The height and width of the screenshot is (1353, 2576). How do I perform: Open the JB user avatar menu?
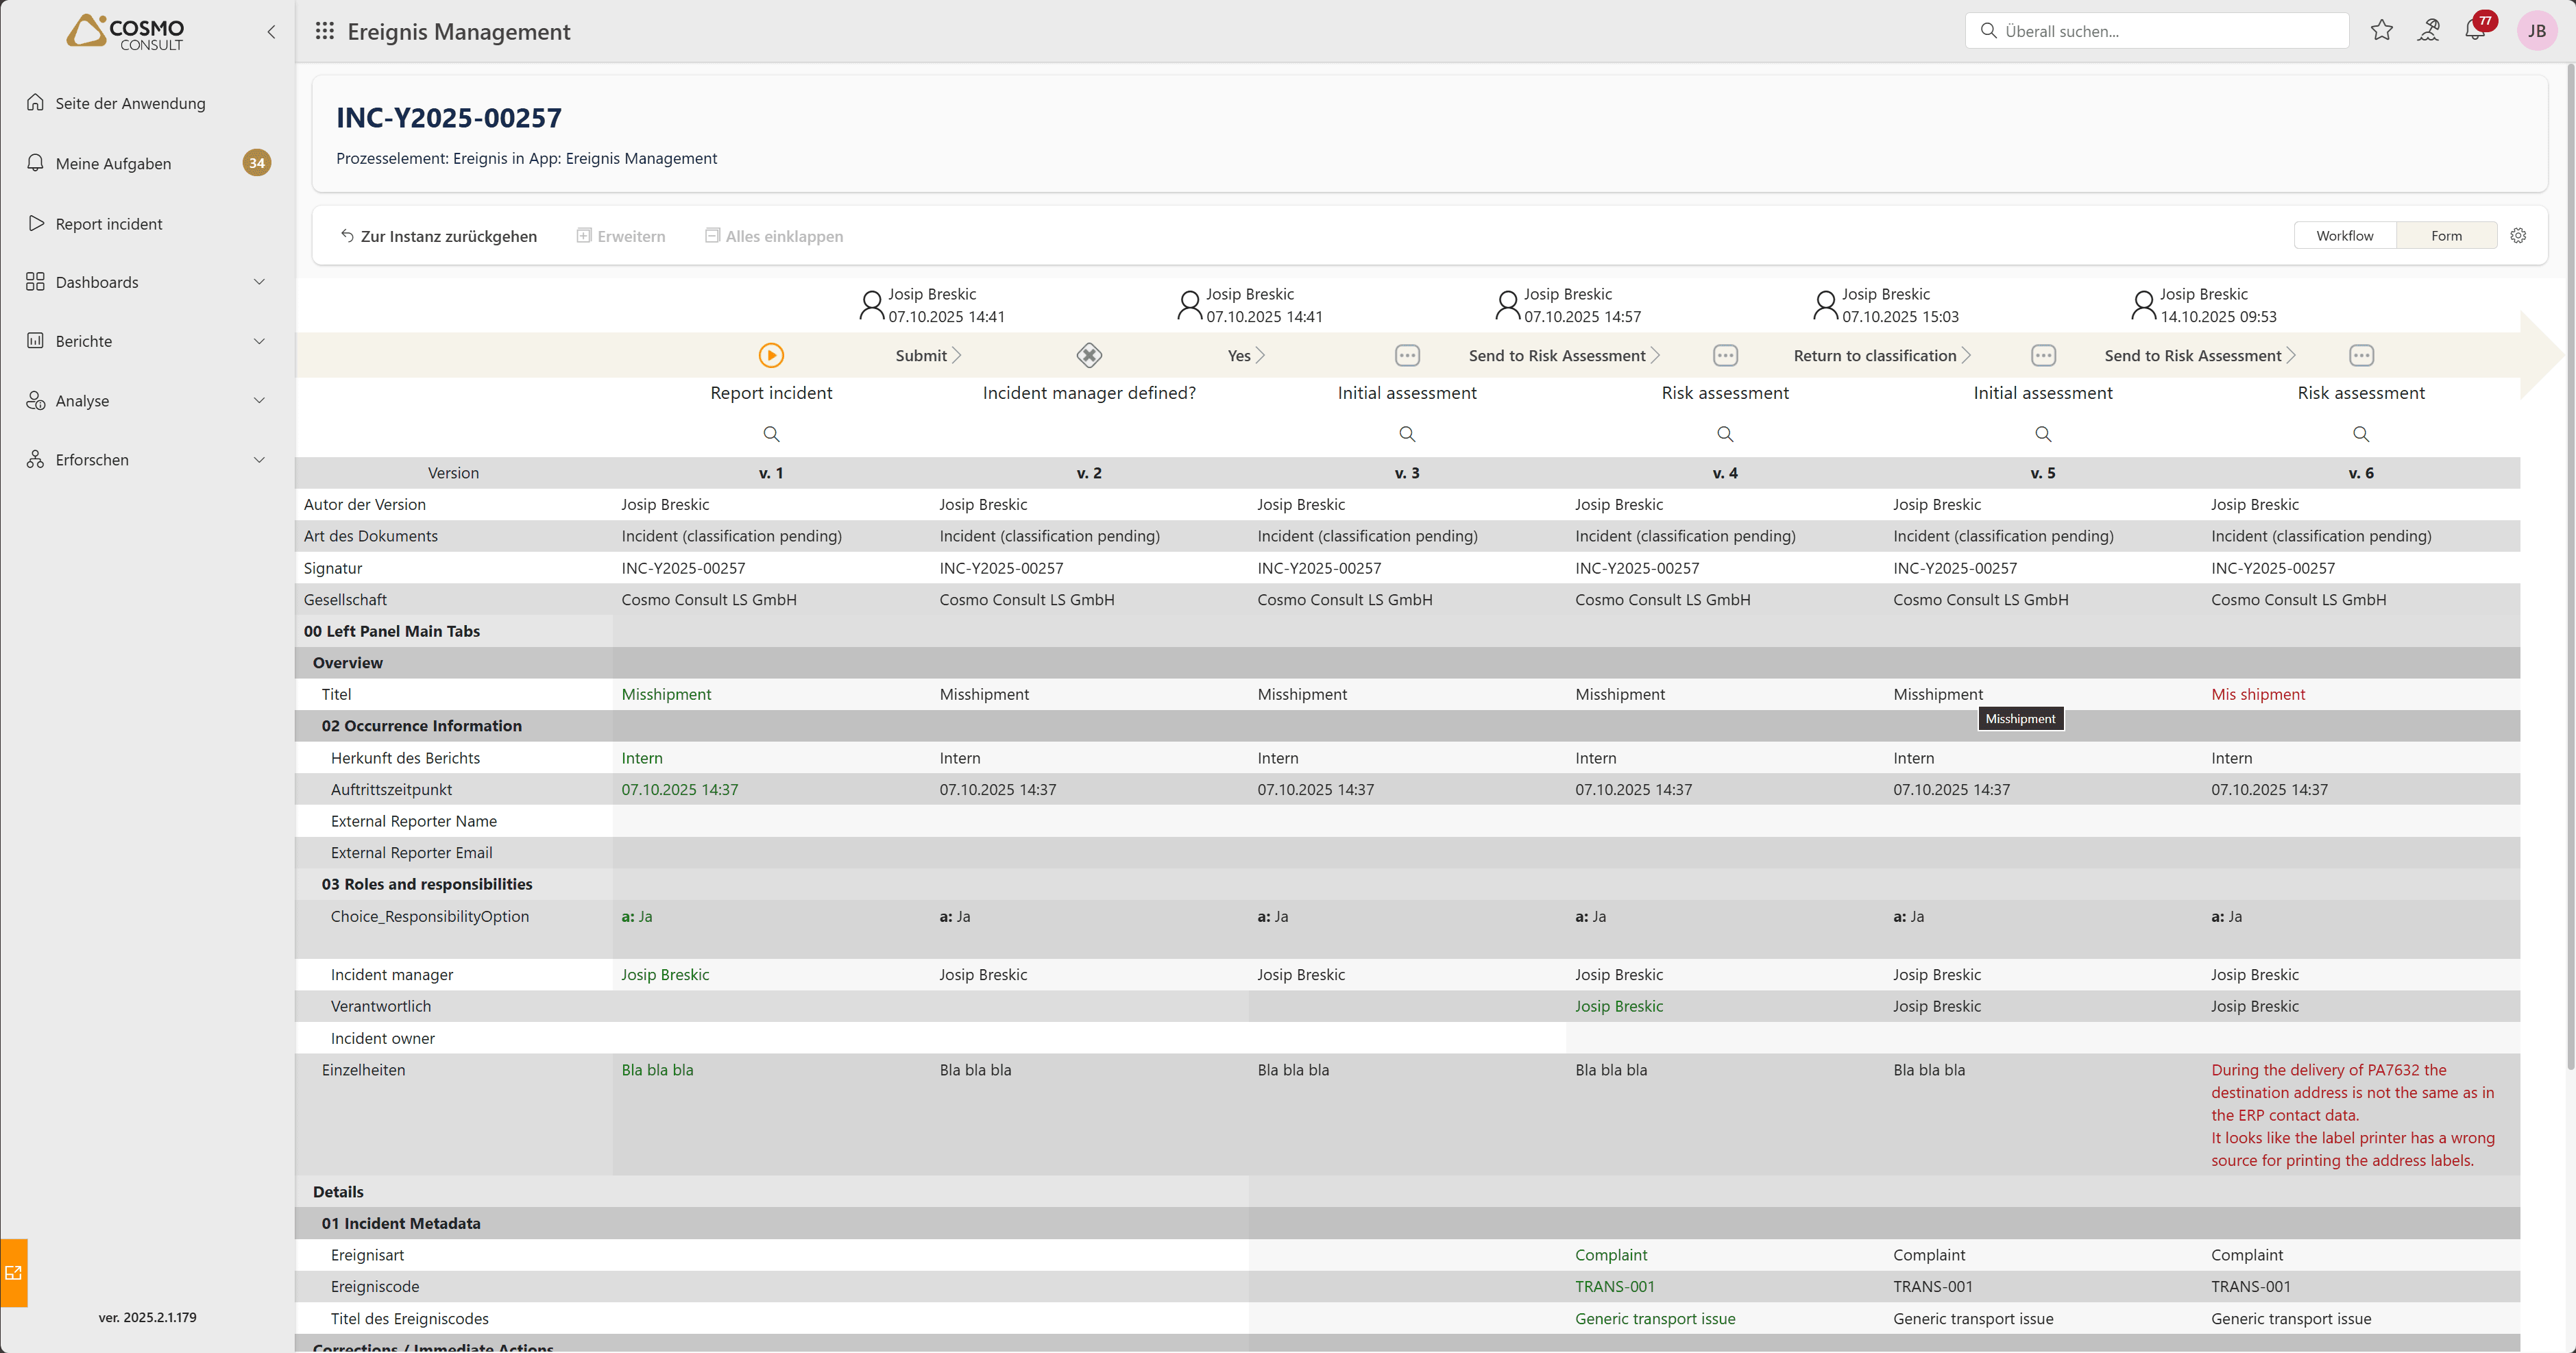(x=2536, y=31)
